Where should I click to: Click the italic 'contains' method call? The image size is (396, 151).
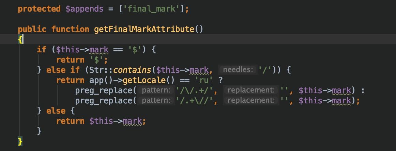[x=132, y=70]
